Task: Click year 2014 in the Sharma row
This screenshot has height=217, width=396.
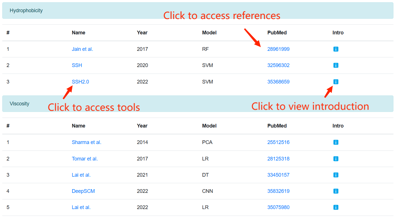Action: [x=143, y=142]
